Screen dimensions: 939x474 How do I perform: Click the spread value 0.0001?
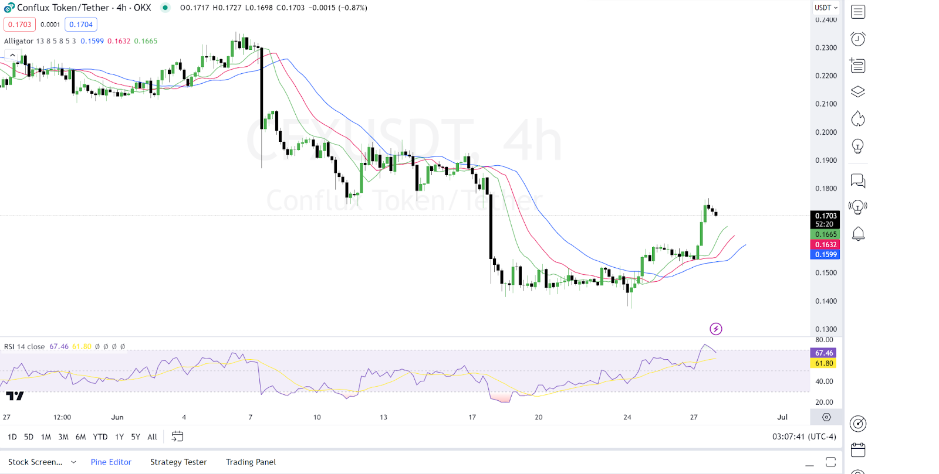click(x=50, y=25)
